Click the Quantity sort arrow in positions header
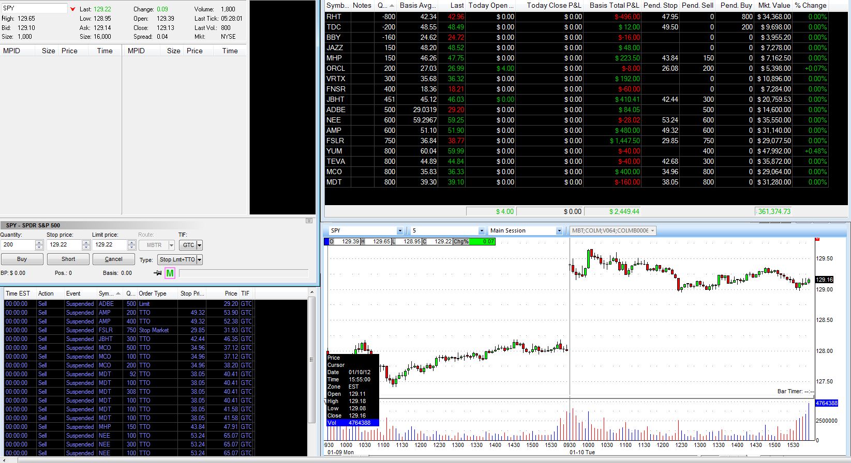 [391, 6]
